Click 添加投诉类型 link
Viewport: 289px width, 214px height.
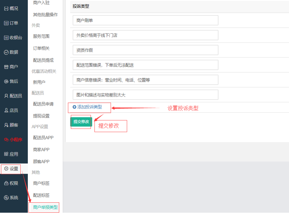[x=90, y=107]
